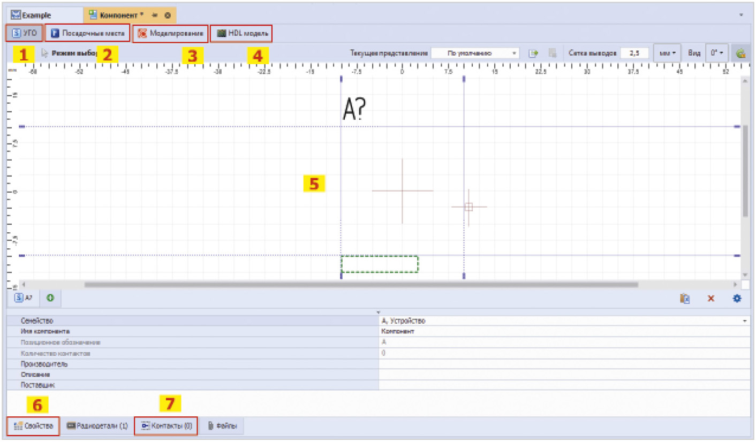Click the vertical scrollbar up arrow
Screen dimensions: 756x442
pos(744,81)
